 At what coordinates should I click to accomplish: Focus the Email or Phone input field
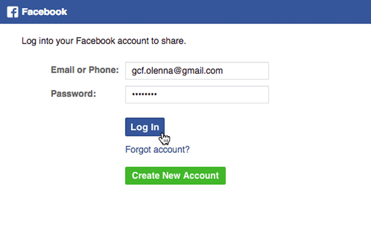[196, 71]
